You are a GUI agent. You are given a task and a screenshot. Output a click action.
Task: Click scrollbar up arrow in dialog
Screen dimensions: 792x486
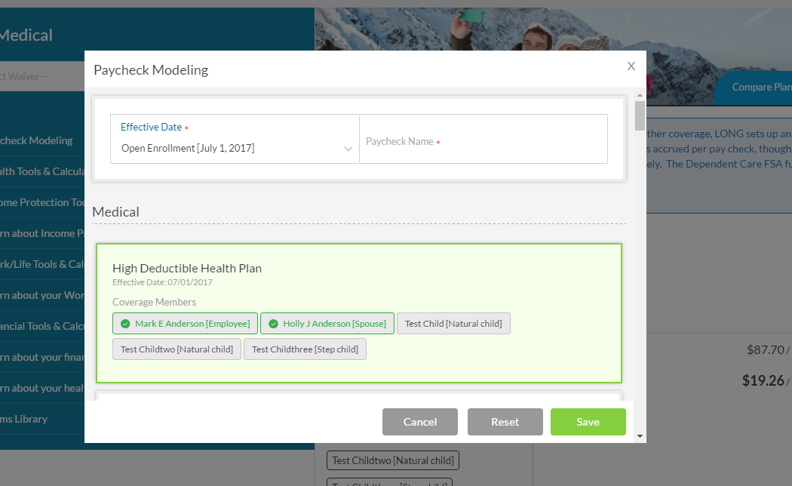click(640, 95)
